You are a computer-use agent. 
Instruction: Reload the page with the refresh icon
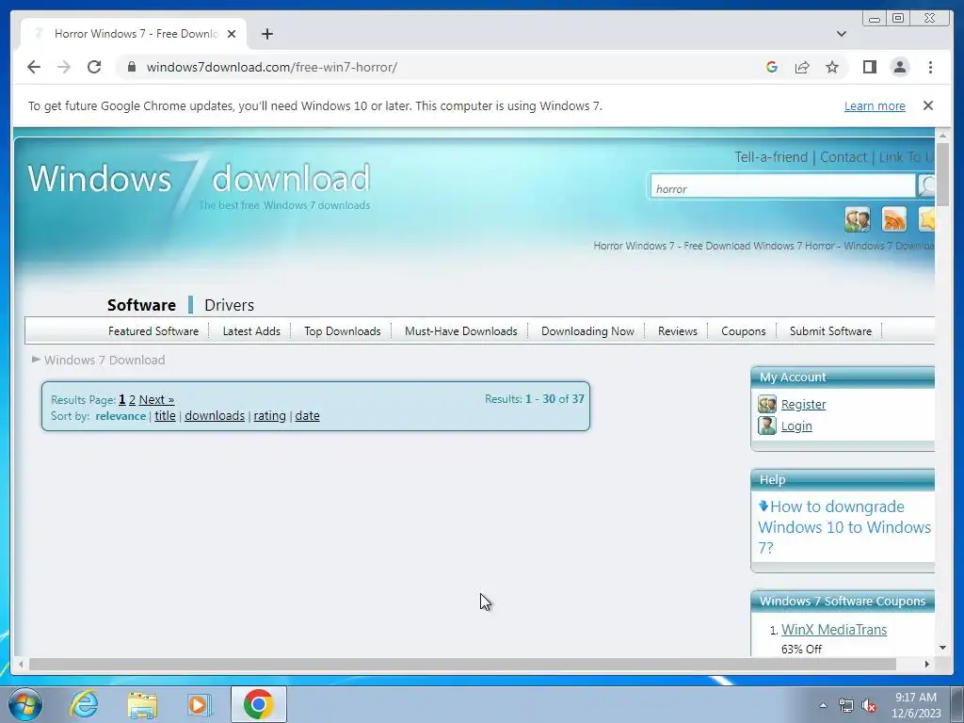(94, 67)
